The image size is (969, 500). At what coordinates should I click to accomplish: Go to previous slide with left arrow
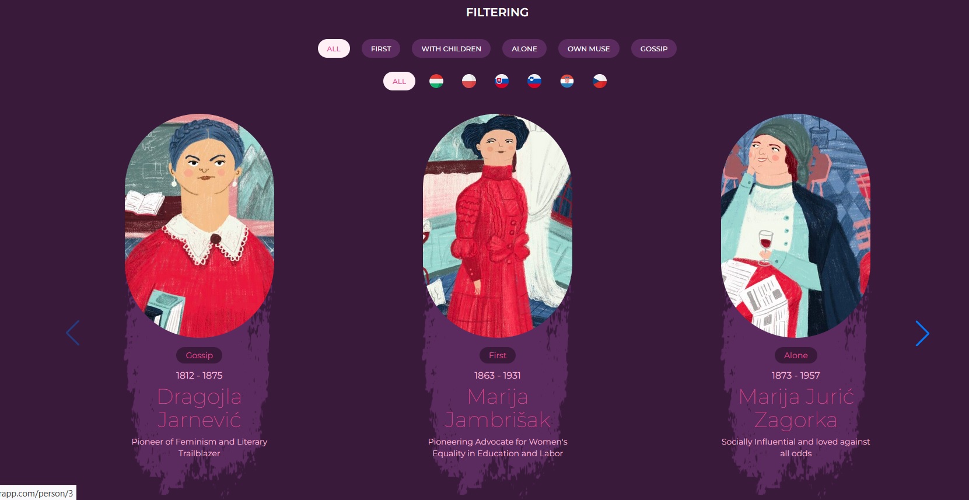coord(73,333)
